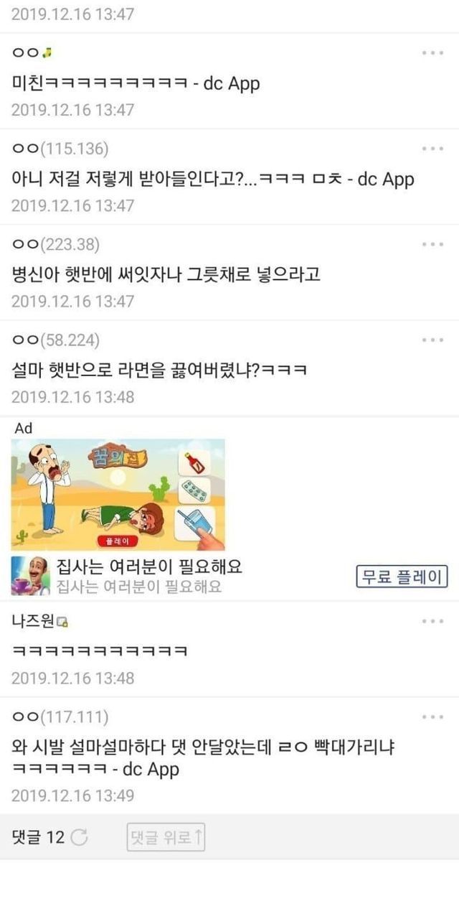The width and height of the screenshot is (459, 919).
Task: Select comment about 햇반으로 라면을 끓여버렸냐
Action: 160,370
